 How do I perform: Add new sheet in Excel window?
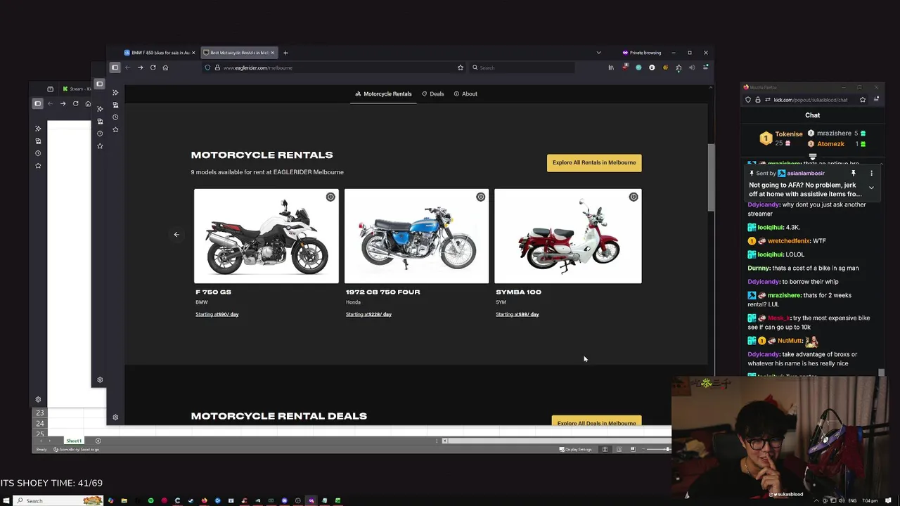click(x=98, y=441)
